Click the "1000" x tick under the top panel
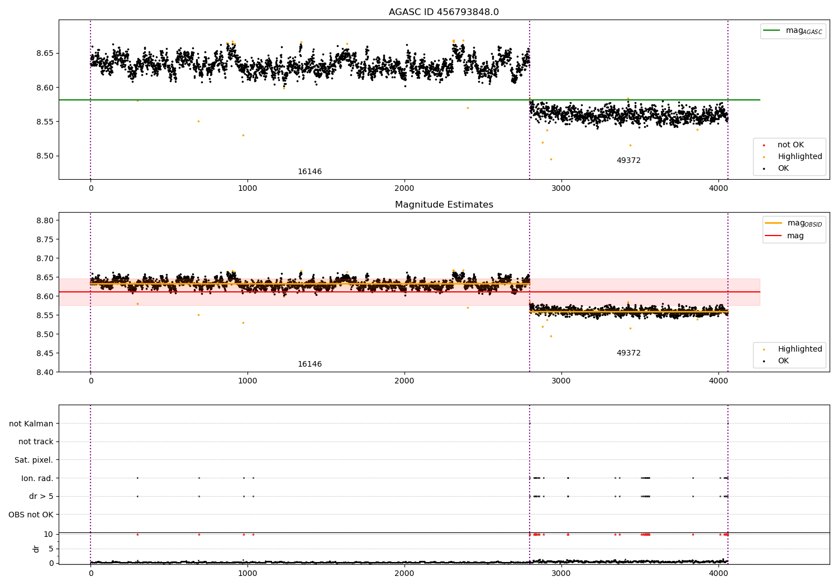838x586 pixels. coord(247,189)
